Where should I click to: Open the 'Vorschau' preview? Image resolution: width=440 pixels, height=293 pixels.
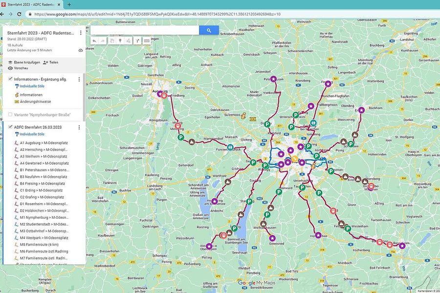18,68
